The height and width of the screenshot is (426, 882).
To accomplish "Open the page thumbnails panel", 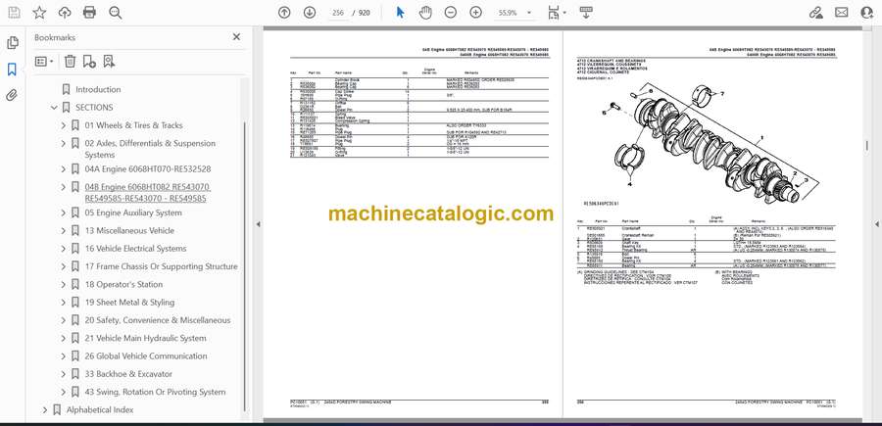I will coord(12,43).
